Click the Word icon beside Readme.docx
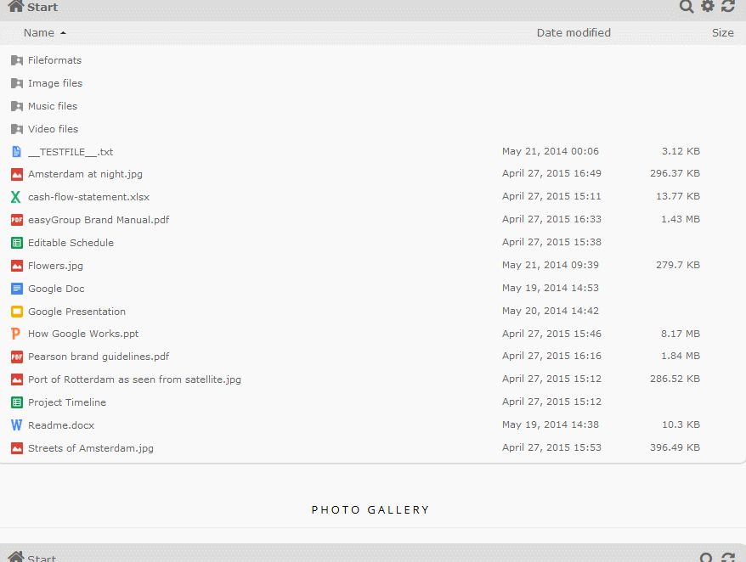 point(16,425)
